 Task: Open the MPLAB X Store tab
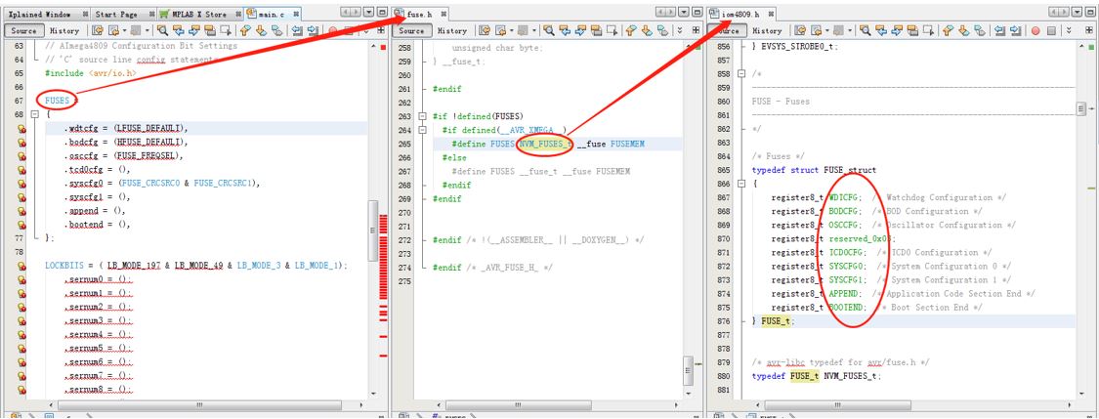pyautogui.click(x=199, y=14)
